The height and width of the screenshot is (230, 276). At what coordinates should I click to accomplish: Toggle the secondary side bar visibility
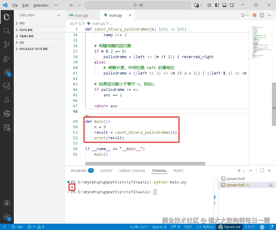[x=232, y=5]
